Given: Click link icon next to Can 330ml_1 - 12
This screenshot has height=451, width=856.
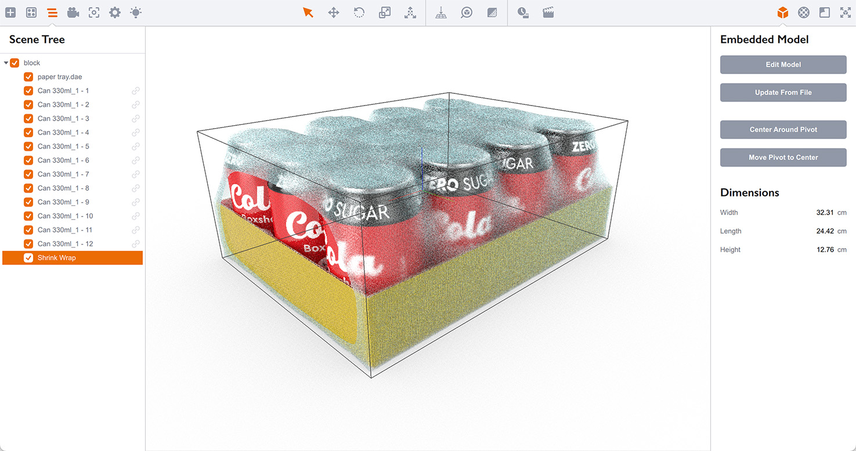Looking at the screenshot, I should (x=136, y=244).
